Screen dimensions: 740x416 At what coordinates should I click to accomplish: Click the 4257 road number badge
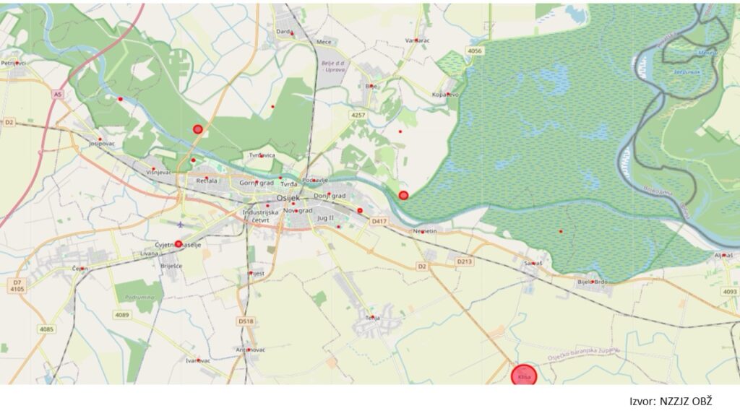[x=358, y=115]
